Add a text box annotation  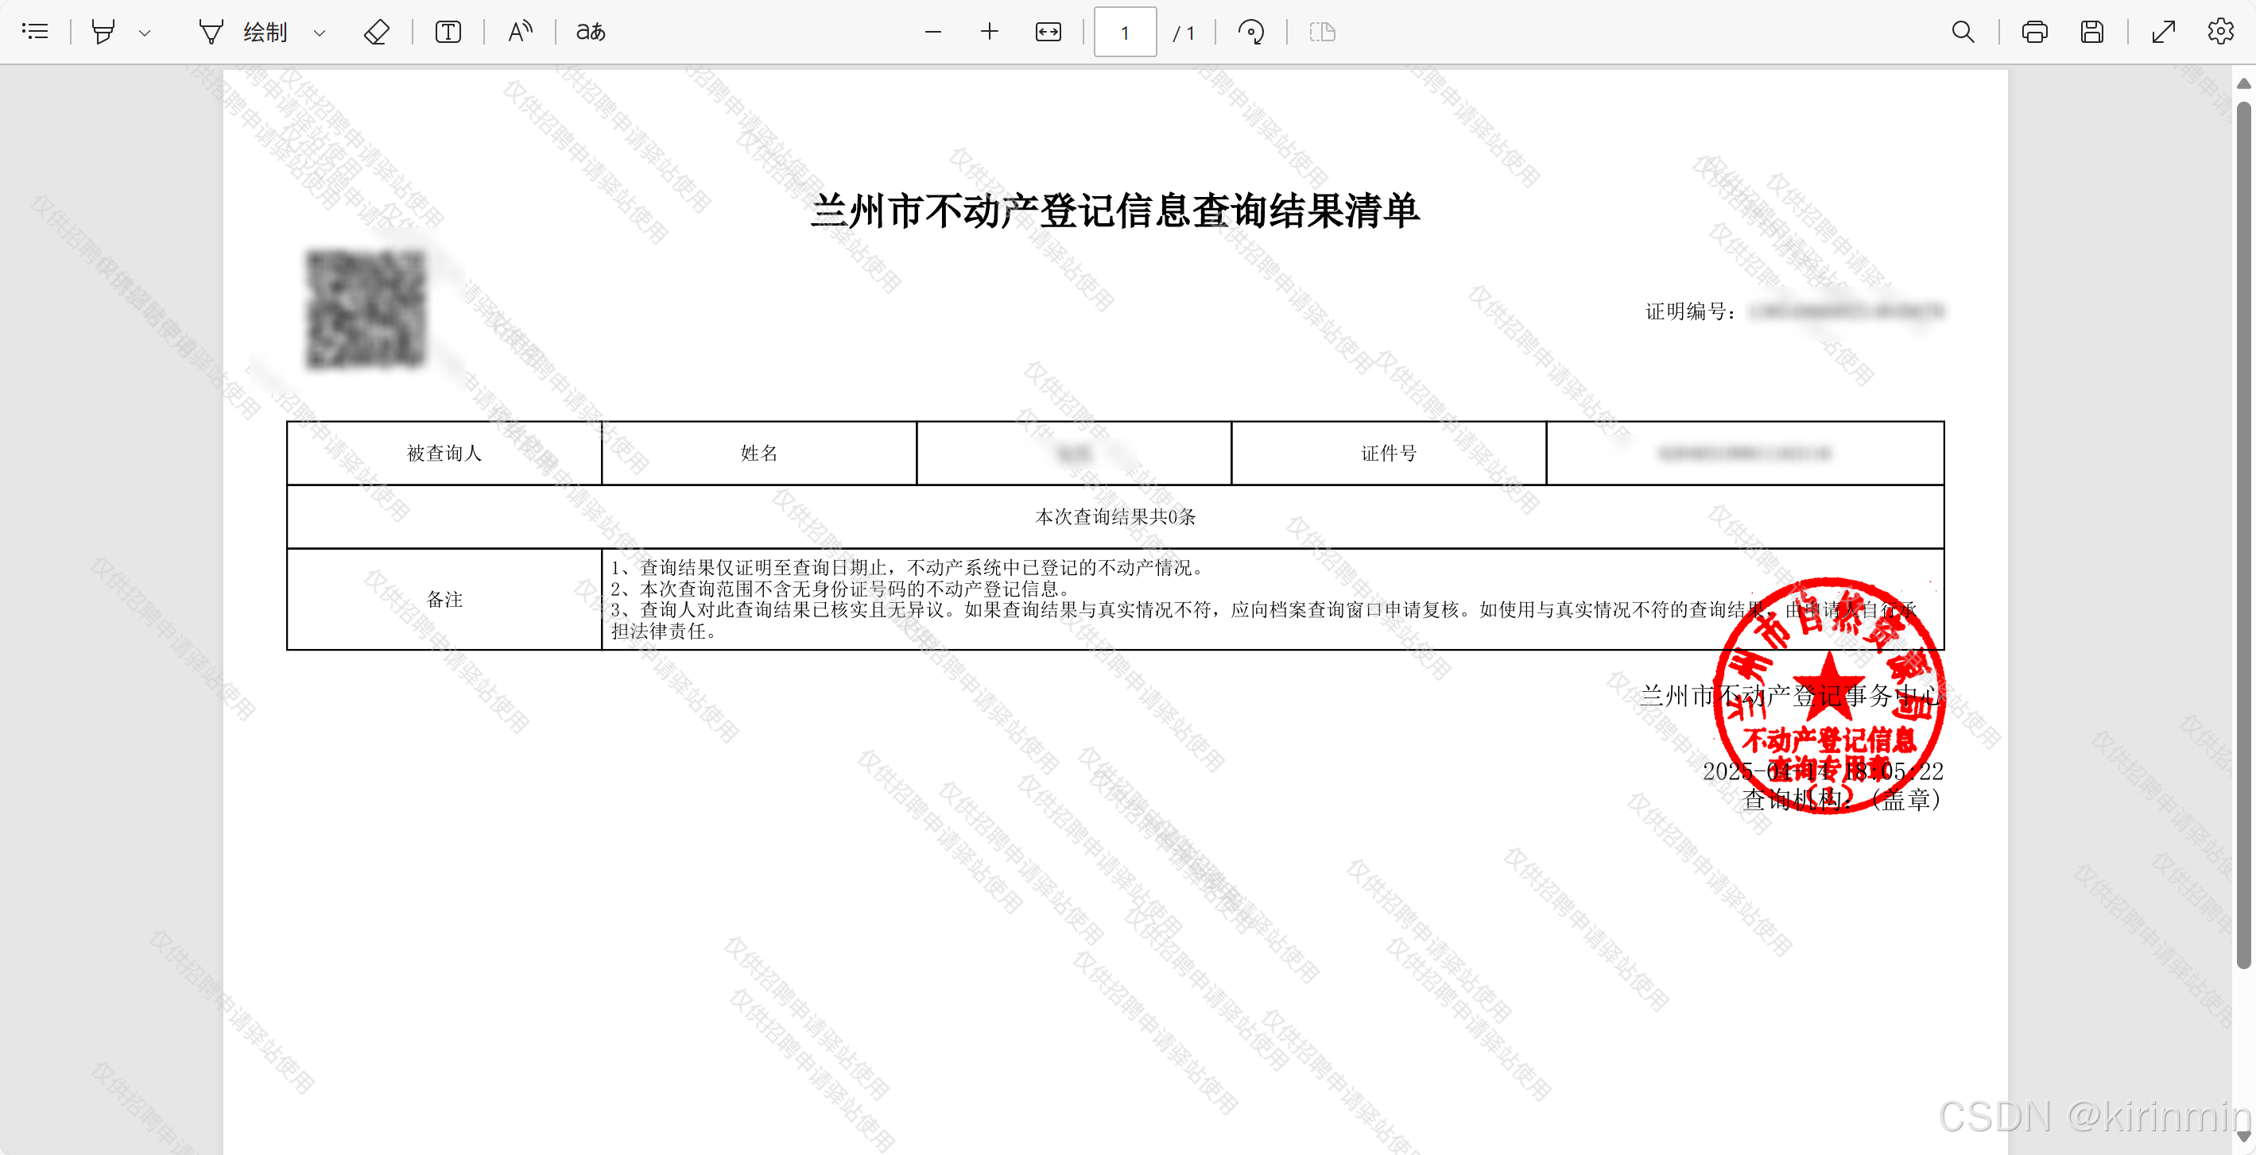pyautogui.click(x=448, y=33)
